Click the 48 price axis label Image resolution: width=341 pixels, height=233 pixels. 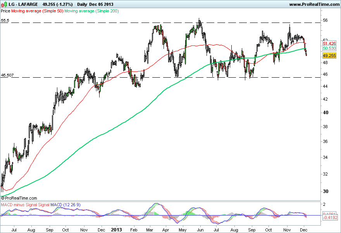click(x=325, y=63)
